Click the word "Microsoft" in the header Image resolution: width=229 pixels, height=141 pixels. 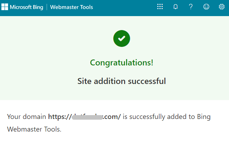point(21,7)
